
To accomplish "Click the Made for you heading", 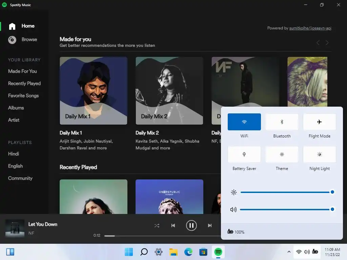I will (x=76, y=39).
